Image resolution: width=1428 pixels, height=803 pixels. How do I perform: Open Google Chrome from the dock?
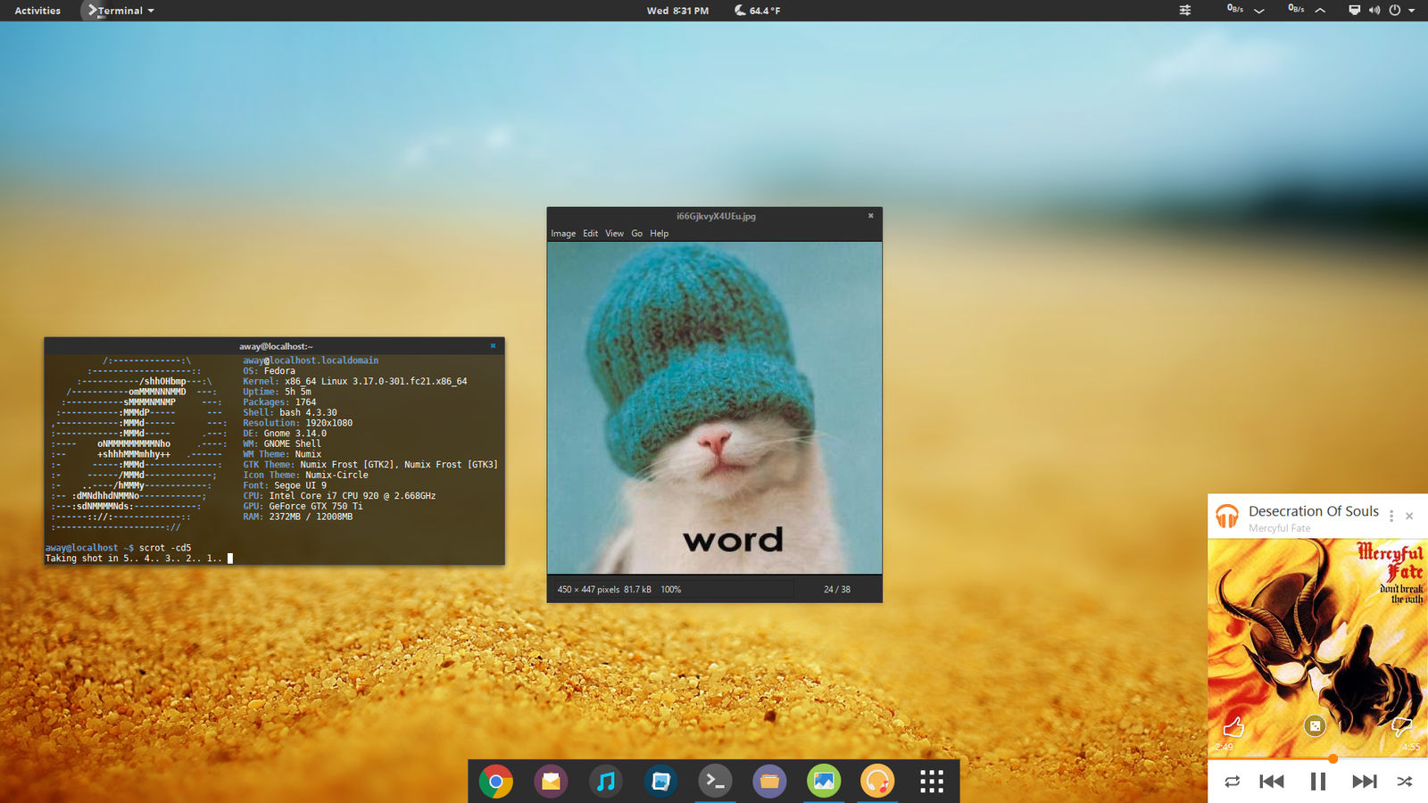point(495,782)
